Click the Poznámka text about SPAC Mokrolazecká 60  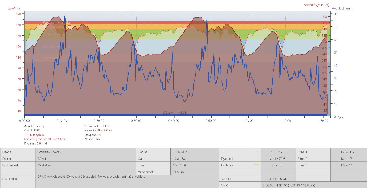91,177
